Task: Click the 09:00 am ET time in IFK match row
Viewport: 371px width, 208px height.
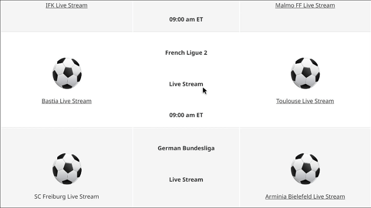Action: click(x=186, y=20)
